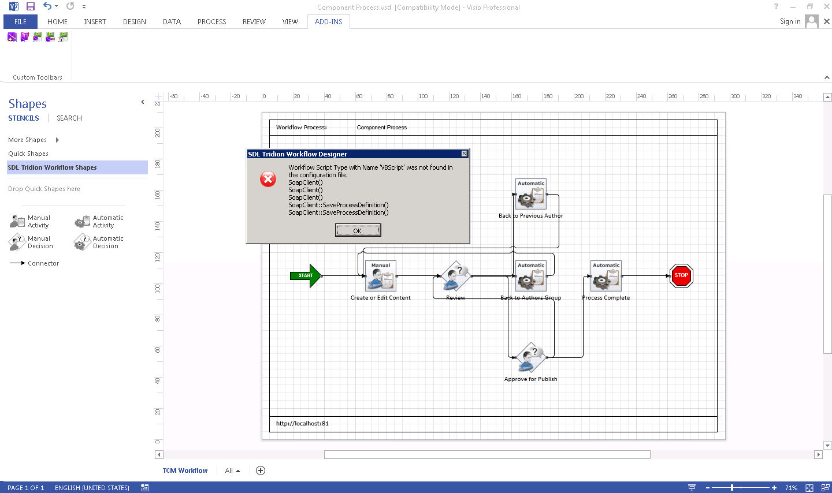Select Review decision shape

point(456,276)
